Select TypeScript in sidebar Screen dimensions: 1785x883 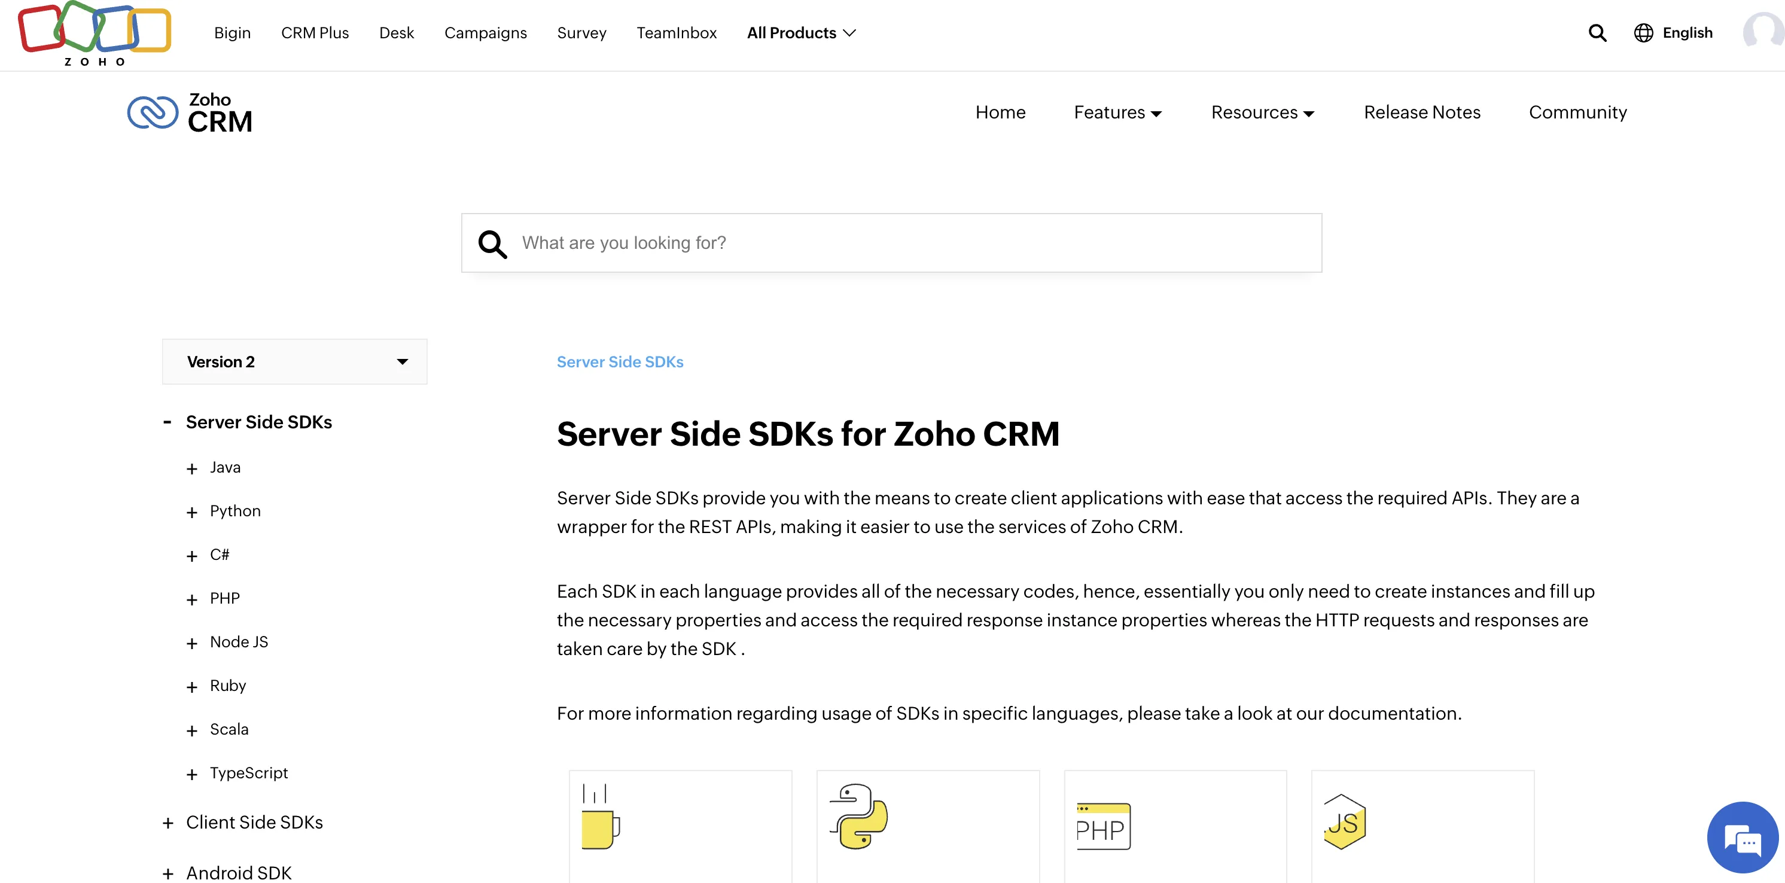click(x=249, y=774)
